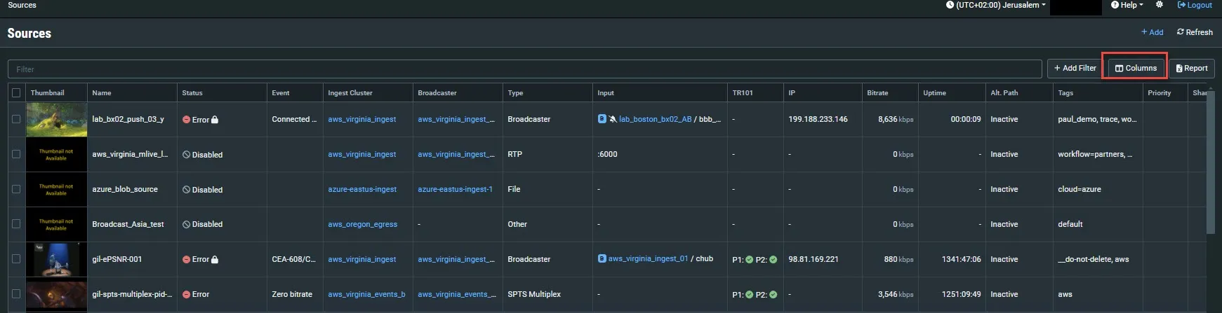Expand the Help menu
1222x313 pixels.
point(1127,5)
